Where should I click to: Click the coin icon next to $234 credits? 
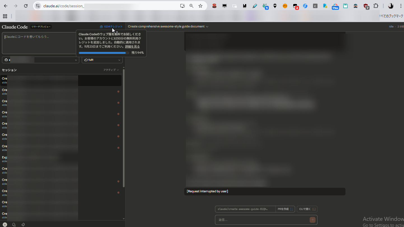coord(101,26)
